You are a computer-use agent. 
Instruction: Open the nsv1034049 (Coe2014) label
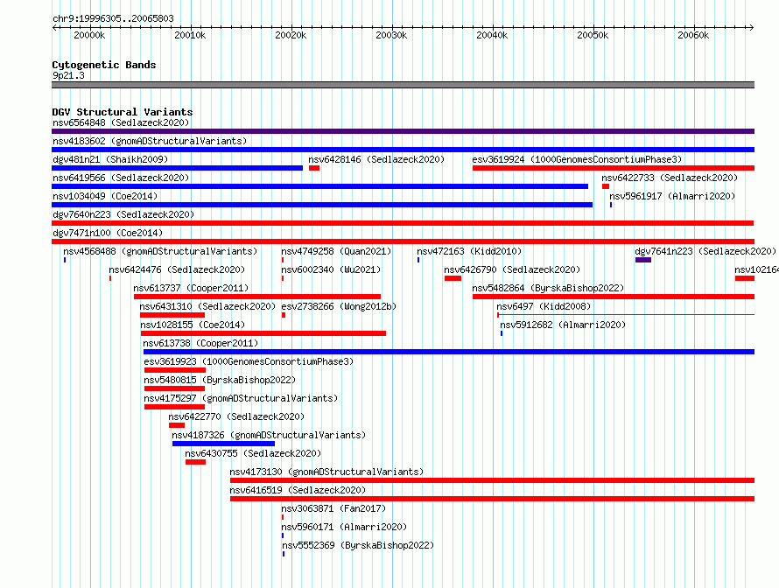tap(105, 196)
